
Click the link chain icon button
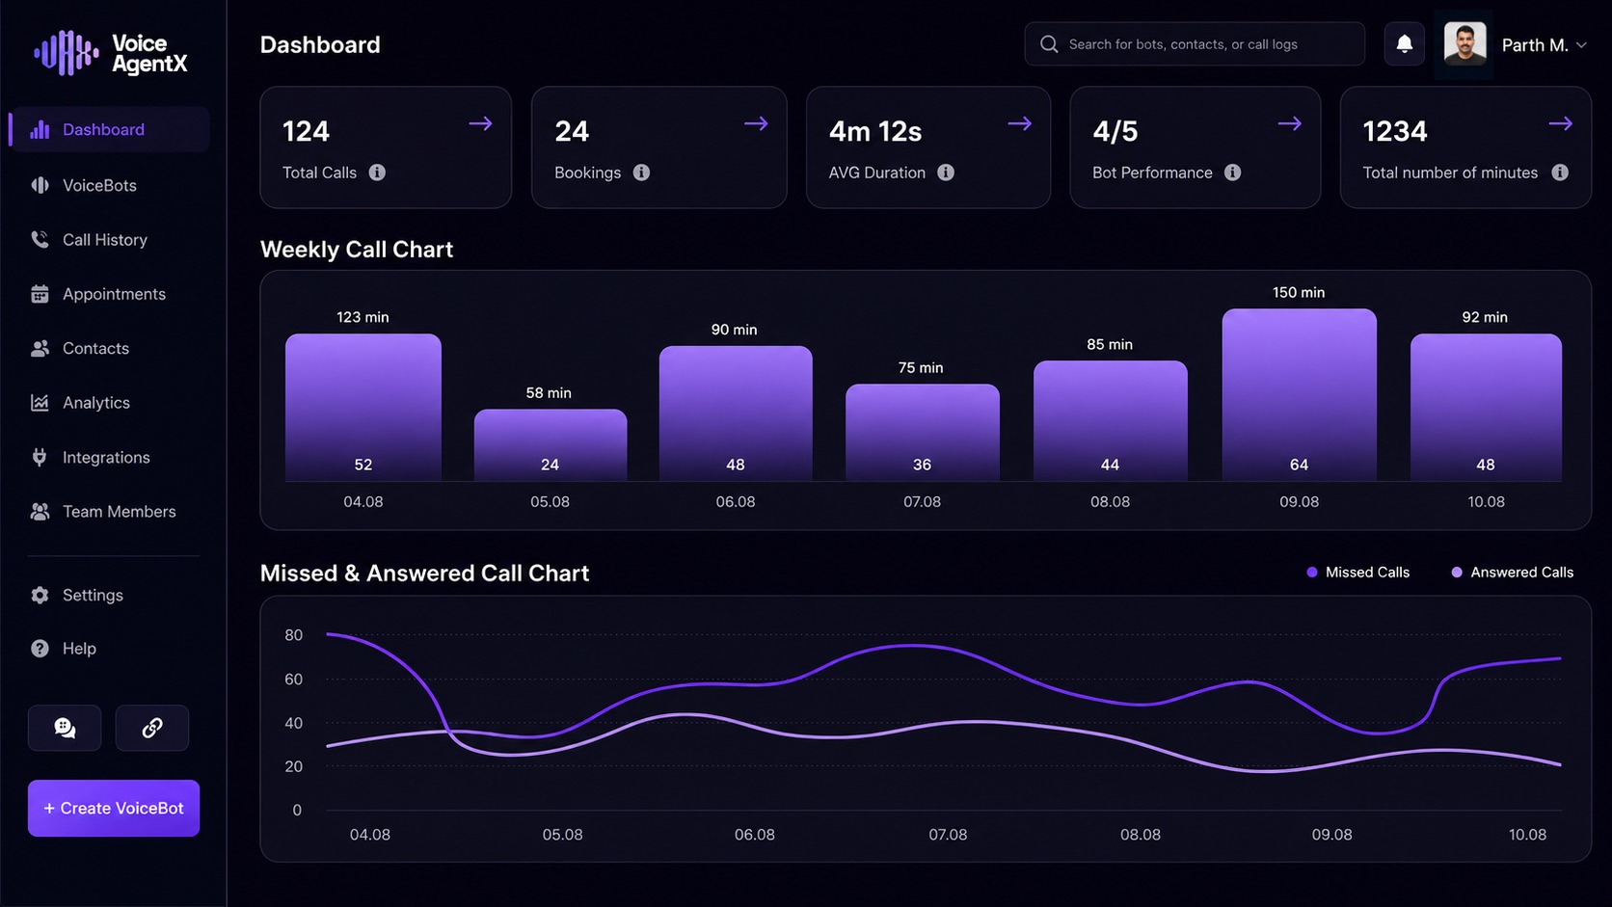(152, 728)
